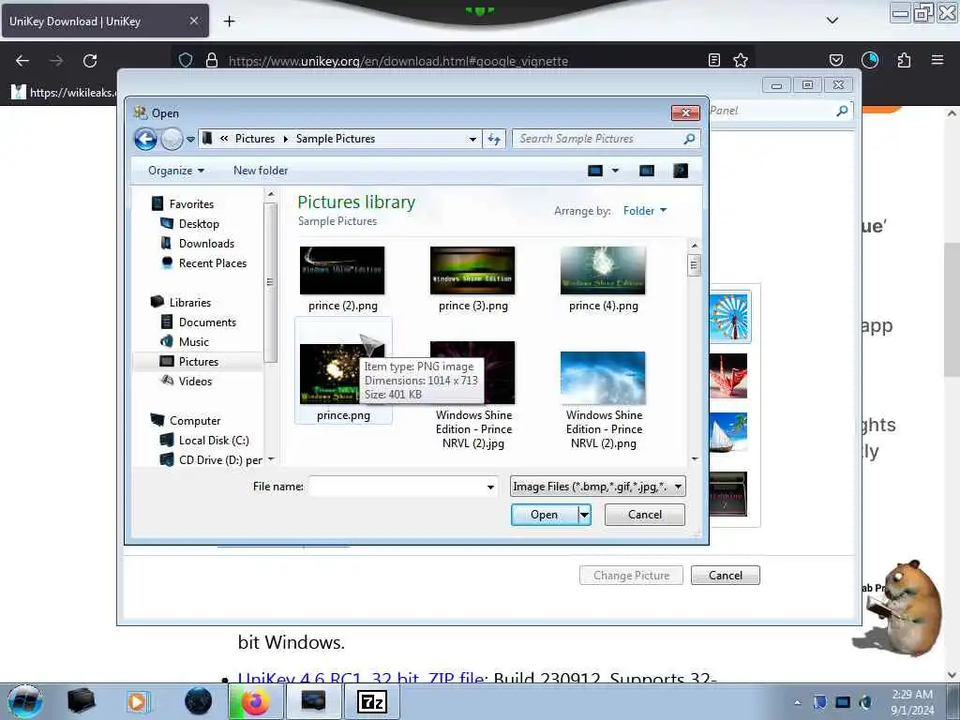
Task: Click Cancel in the Change Picture window
Action: (x=726, y=576)
